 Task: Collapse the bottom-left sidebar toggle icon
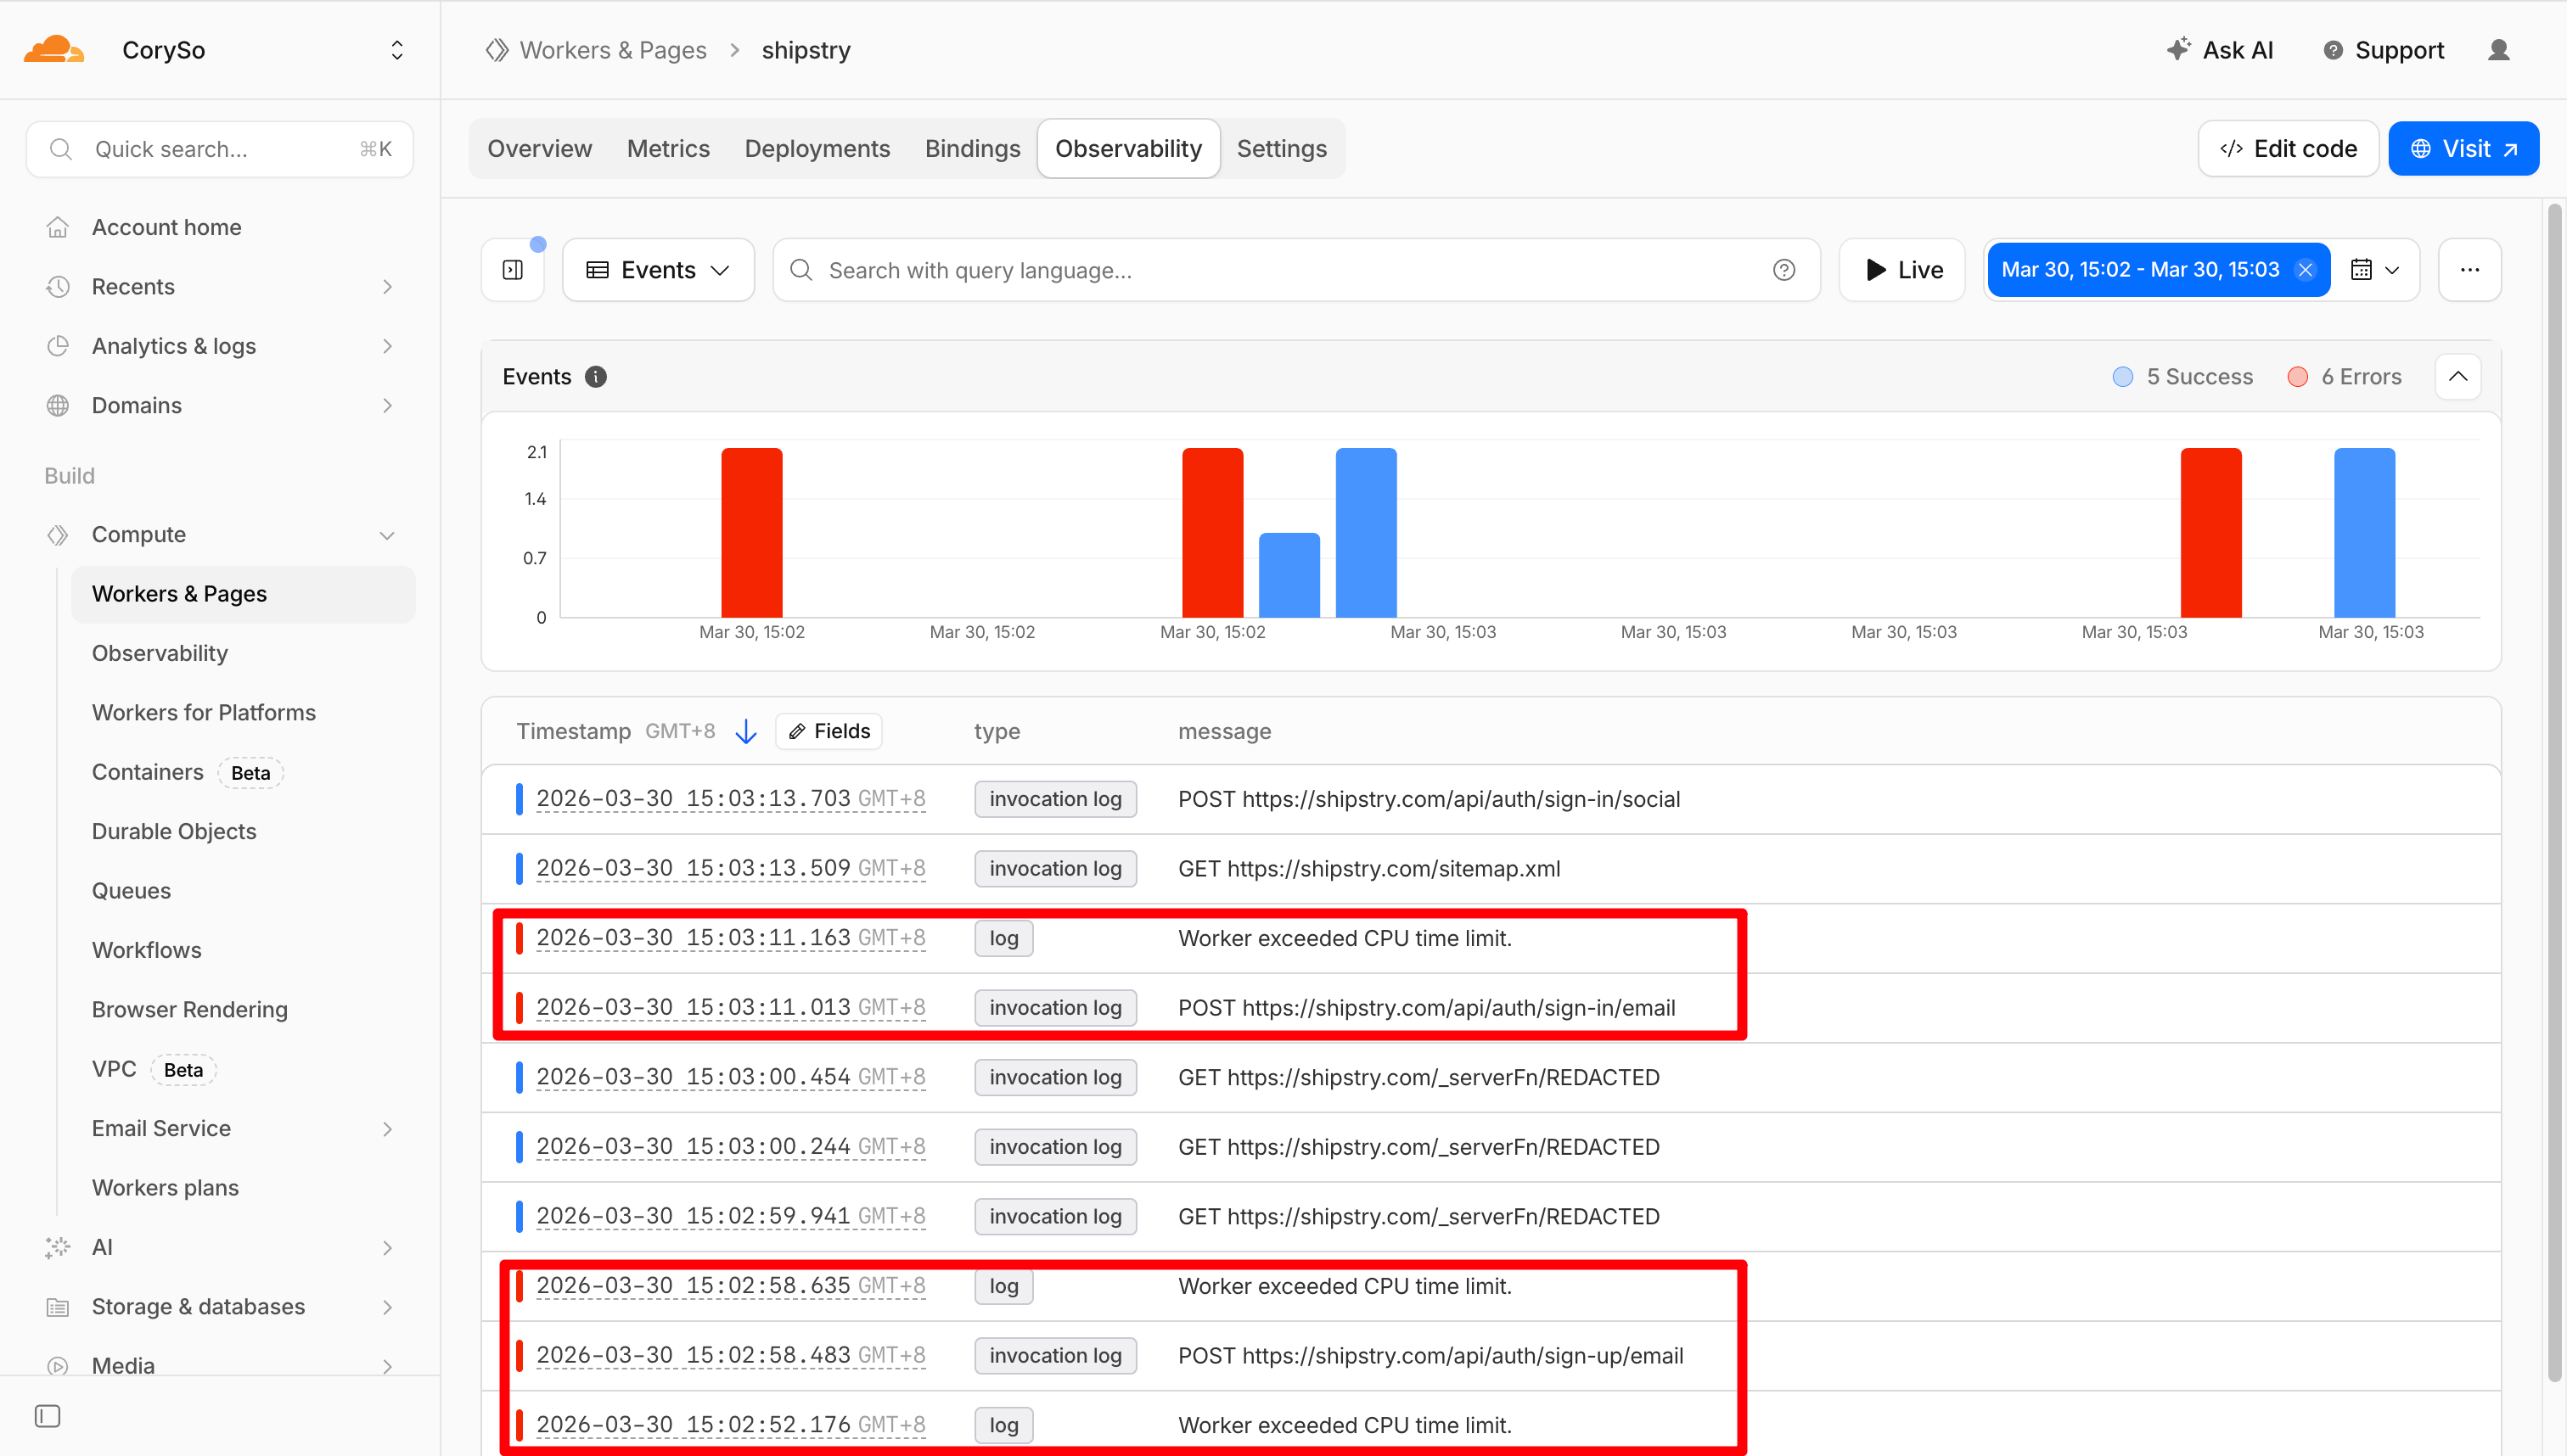pos(47,1416)
